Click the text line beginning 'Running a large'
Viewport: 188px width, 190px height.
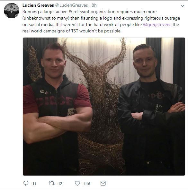(x=89, y=12)
